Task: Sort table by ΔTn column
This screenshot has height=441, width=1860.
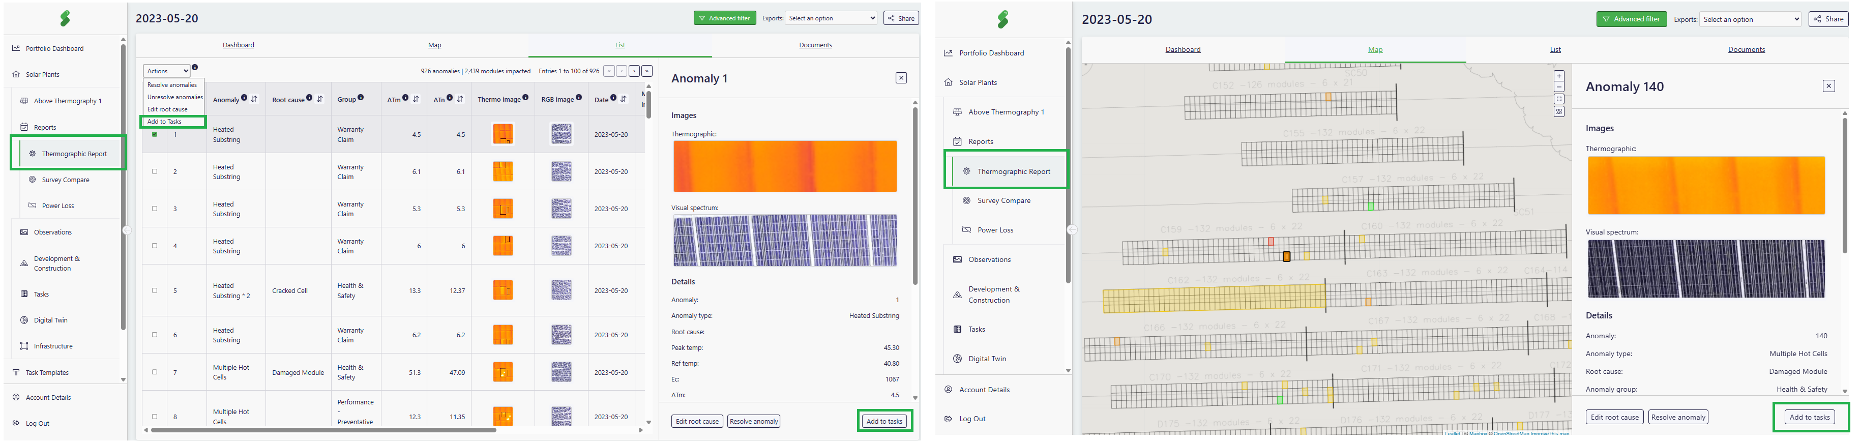Action: pos(460,99)
